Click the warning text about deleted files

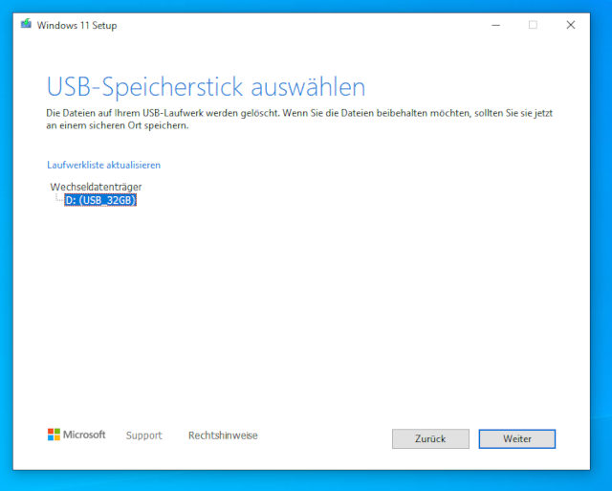tap(299, 119)
